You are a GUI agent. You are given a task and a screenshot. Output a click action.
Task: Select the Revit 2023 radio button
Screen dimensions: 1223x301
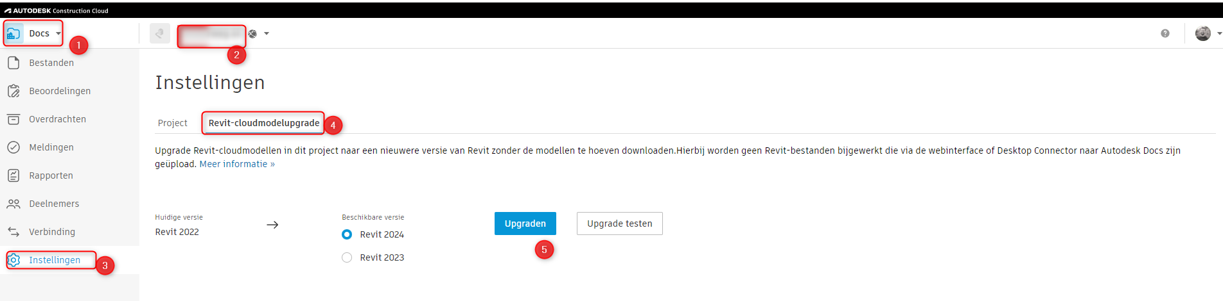(x=347, y=257)
